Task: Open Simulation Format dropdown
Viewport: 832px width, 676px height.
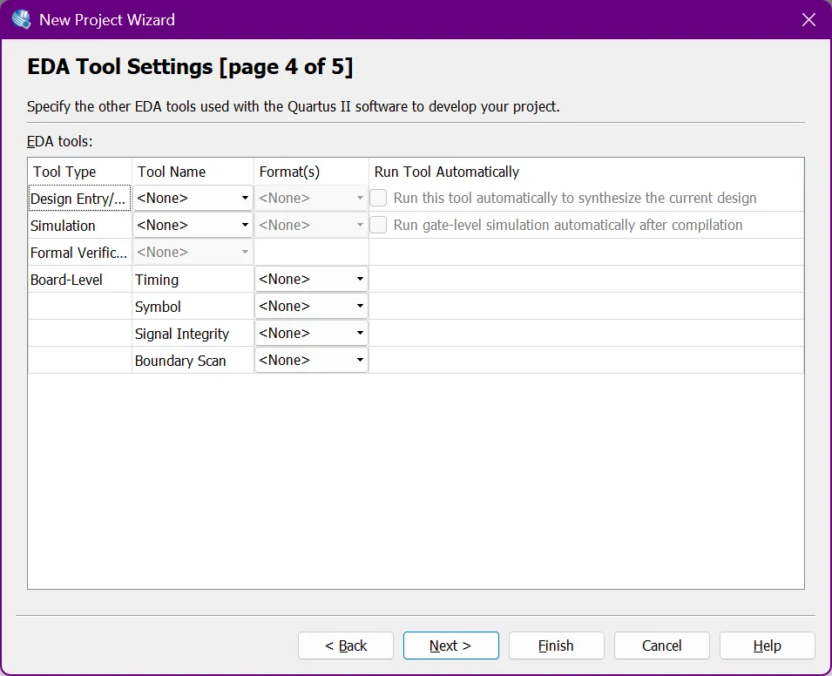Action: coord(311,225)
